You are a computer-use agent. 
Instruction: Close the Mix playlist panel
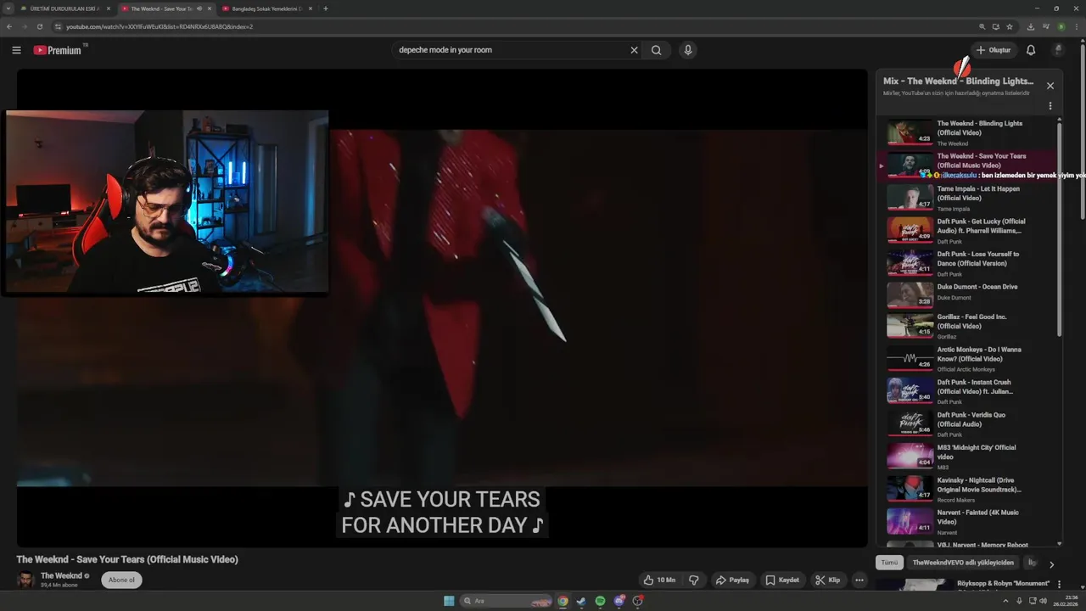[x=1050, y=86]
